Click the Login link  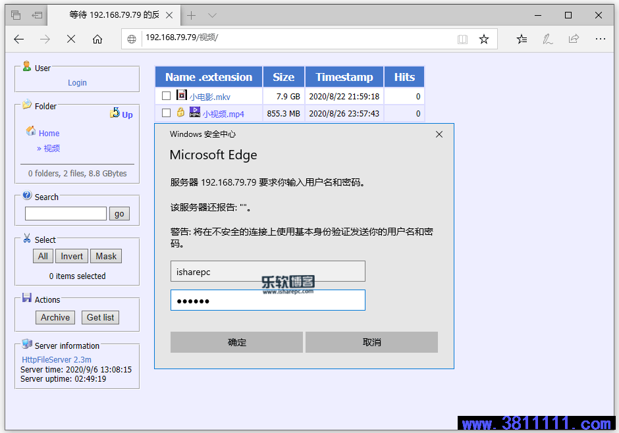78,83
